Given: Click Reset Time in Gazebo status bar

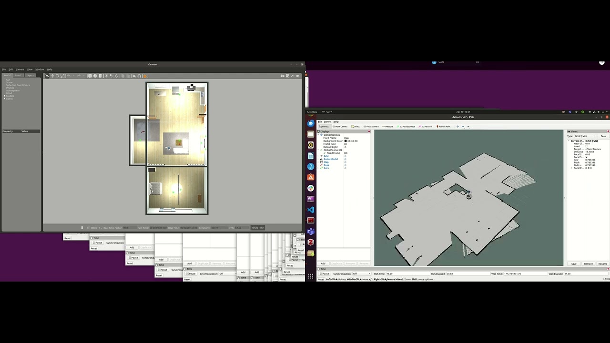Looking at the screenshot, I should click(x=257, y=228).
